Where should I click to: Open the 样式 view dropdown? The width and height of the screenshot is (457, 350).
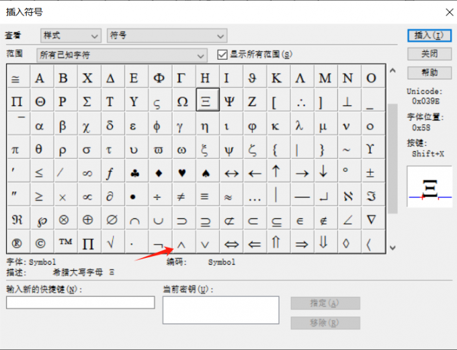pyautogui.click(x=71, y=36)
